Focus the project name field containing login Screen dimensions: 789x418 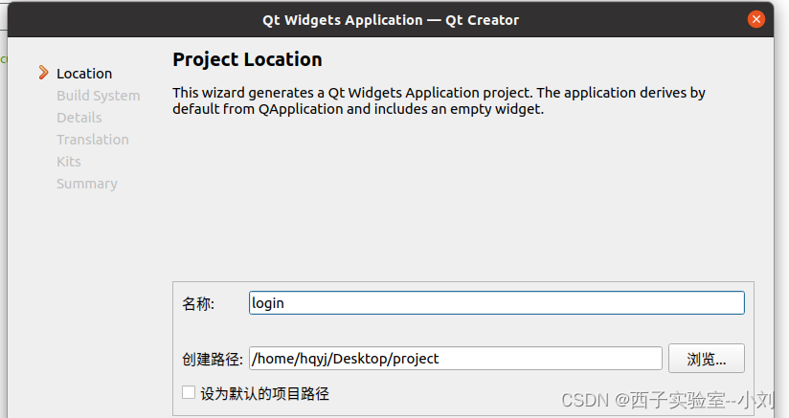(x=497, y=303)
